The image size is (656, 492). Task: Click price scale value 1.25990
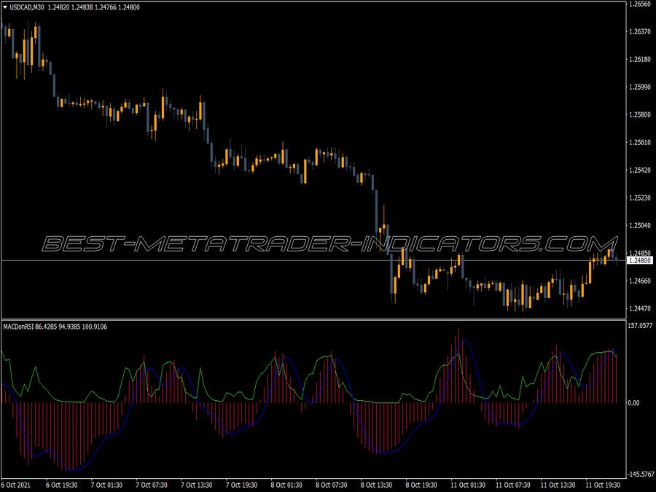[640, 87]
